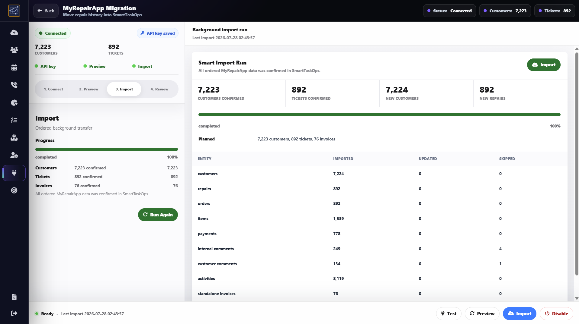This screenshot has height=324, width=579.
Task: Click imported value 8,119 for activities
Action: [x=338, y=279]
